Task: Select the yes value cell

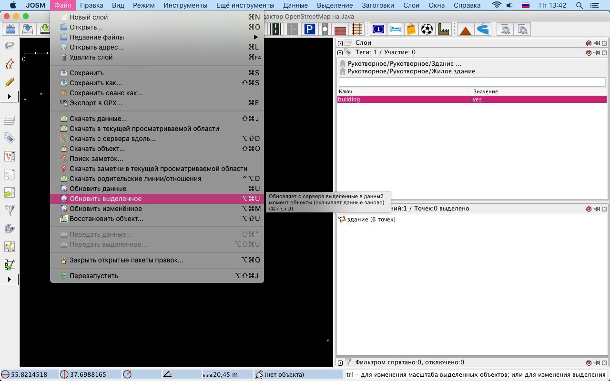Action: (539, 100)
